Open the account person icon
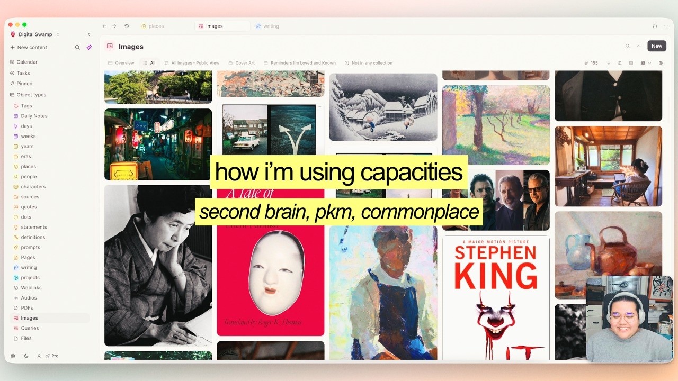The width and height of the screenshot is (678, 381). (39, 356)
